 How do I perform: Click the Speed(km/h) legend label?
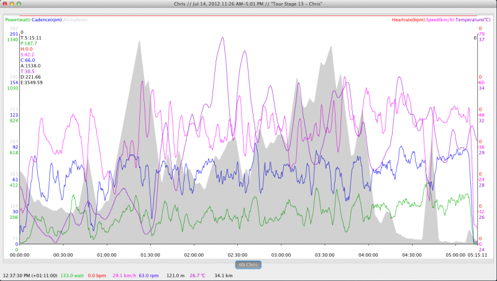(x=440, y=20)
